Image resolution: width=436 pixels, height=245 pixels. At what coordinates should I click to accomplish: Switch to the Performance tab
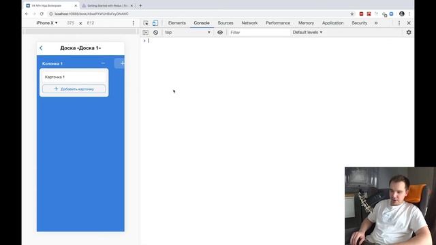click(x=278, y=23)
